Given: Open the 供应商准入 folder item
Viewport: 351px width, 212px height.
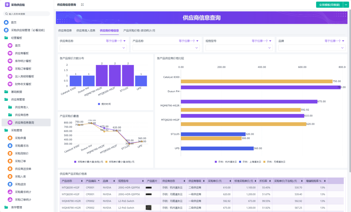Looking at the screenshot, I should (22, 107).
